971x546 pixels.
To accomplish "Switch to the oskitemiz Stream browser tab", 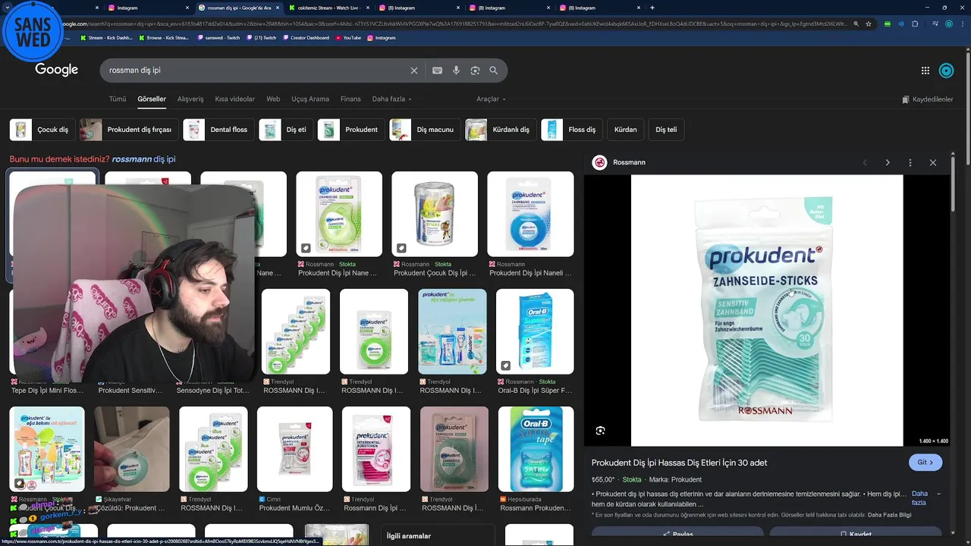I will tap(329, 8).
